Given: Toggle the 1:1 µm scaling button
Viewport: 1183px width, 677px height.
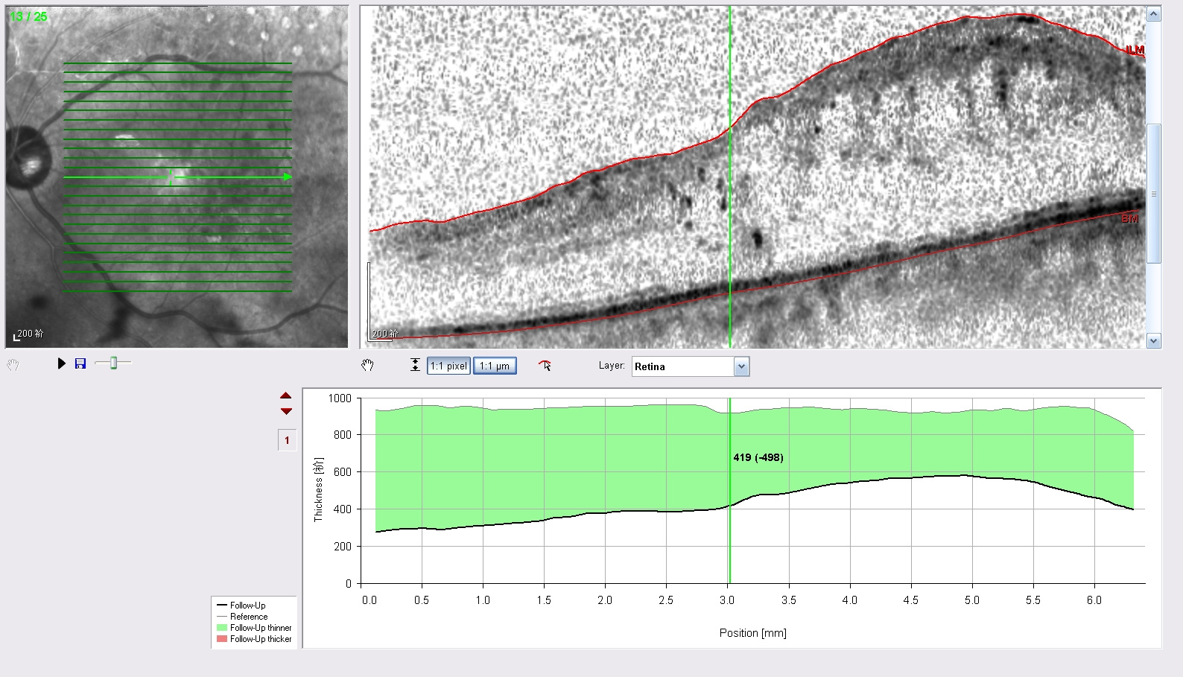Looking at the screenshot, I should click(495, 366).
